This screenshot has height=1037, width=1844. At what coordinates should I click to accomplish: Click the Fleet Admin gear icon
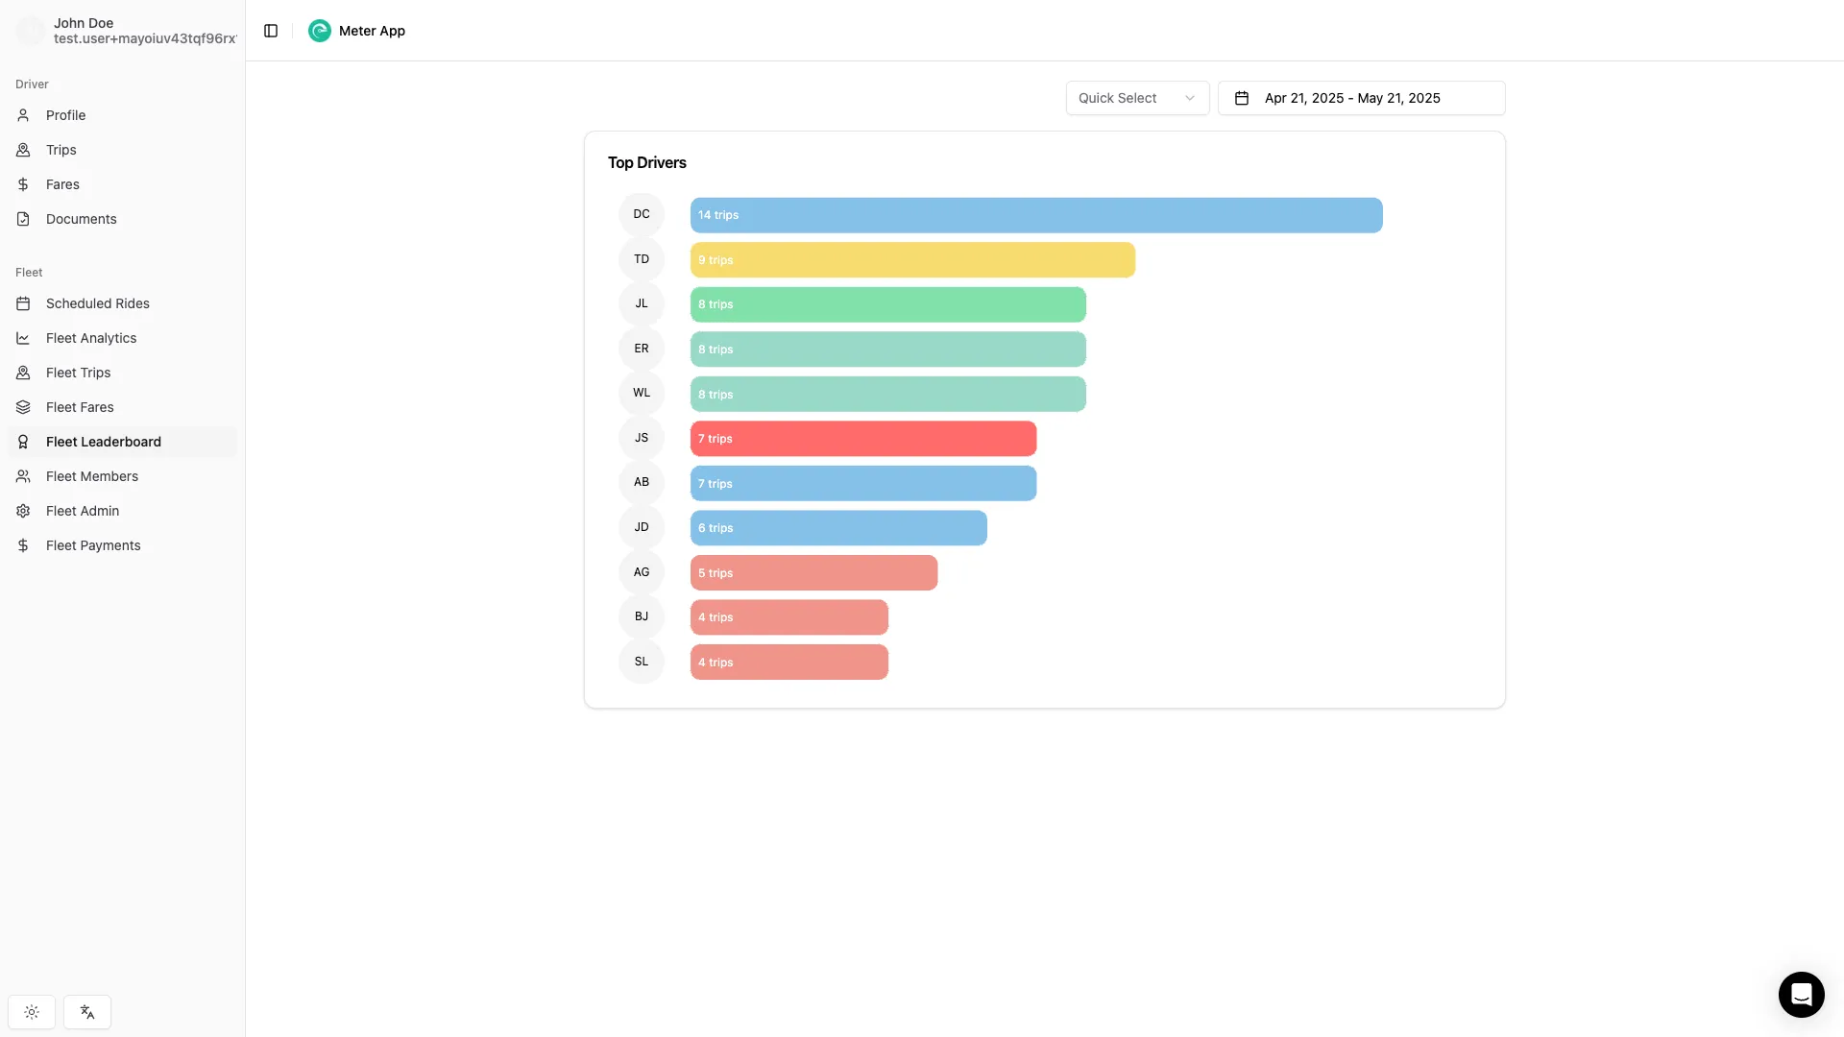click(x=23, y=511)
